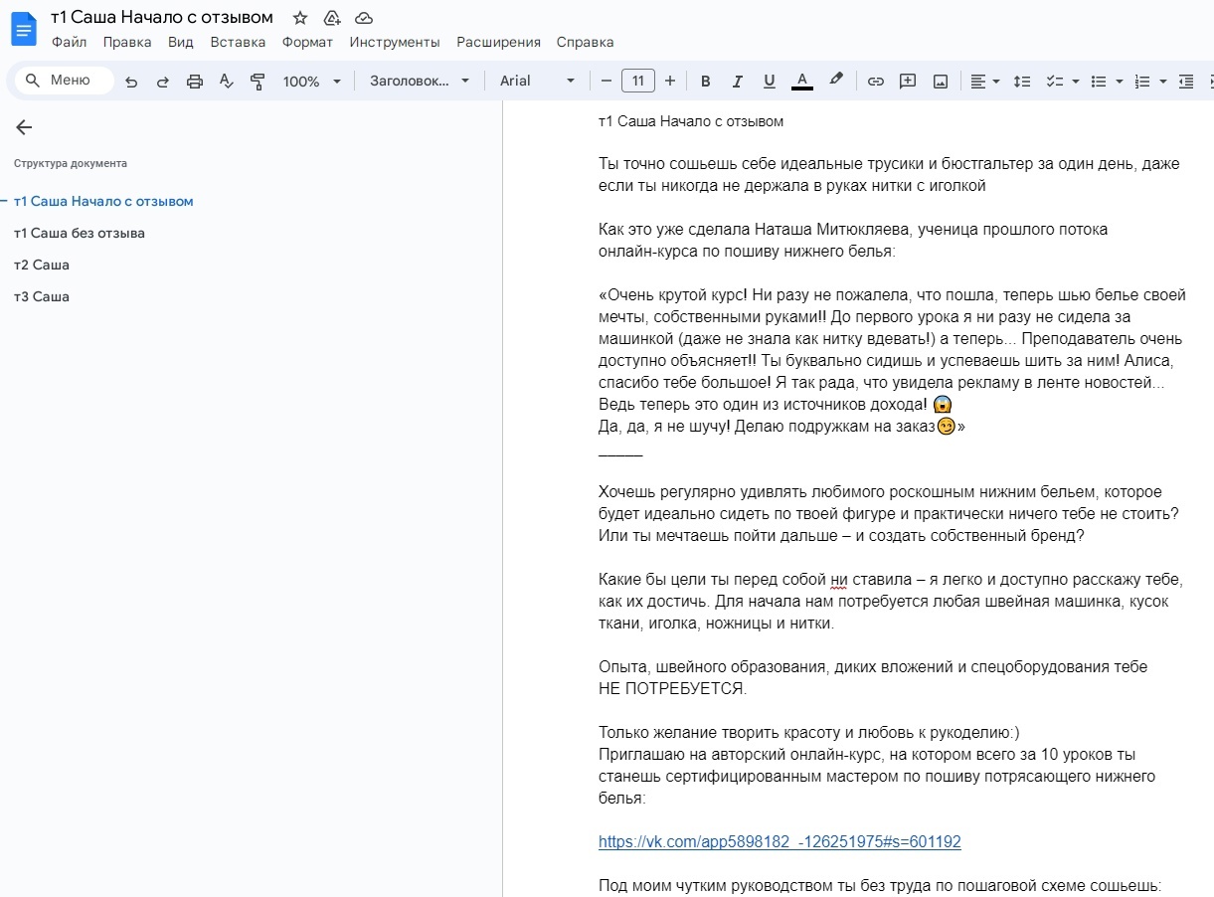Open the text alignment dropdown
1214x897 pixels.
(x=985, y=82)
